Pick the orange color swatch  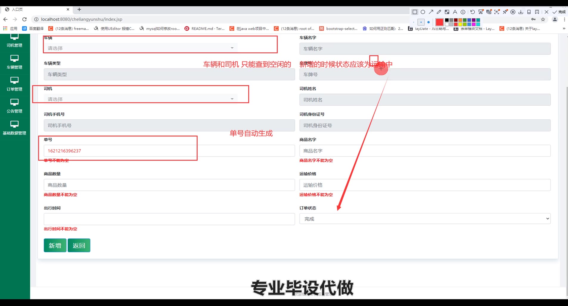coord(460,20)
